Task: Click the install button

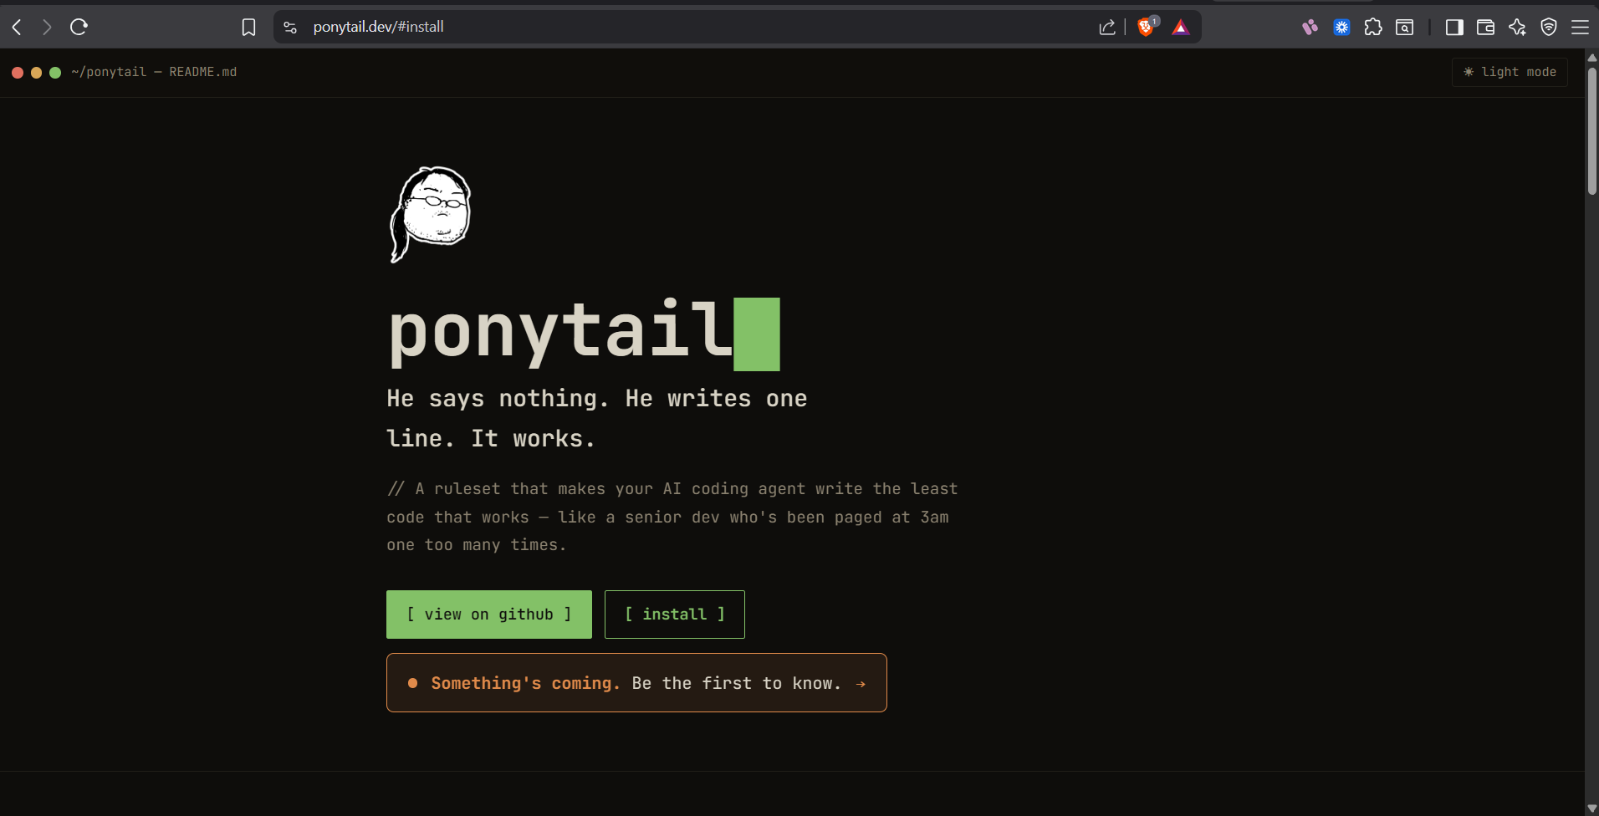Action: (x=675, y=615)
